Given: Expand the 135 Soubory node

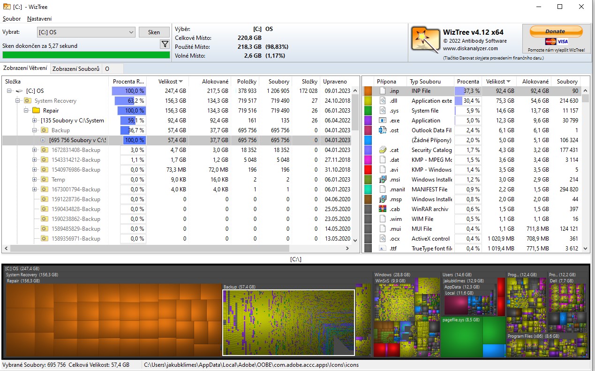Looking at the screenshot, I should 35,121.
